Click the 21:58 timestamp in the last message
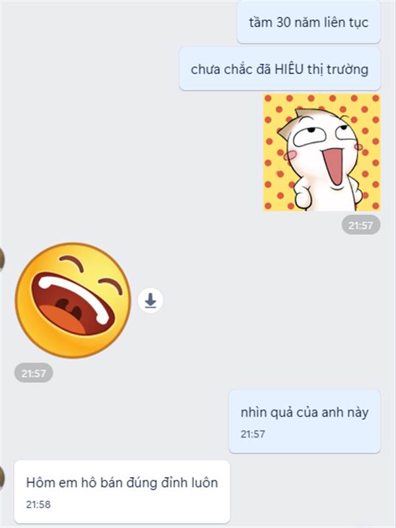The height and width of the screenshot is (528, 396). click(38, 504)
